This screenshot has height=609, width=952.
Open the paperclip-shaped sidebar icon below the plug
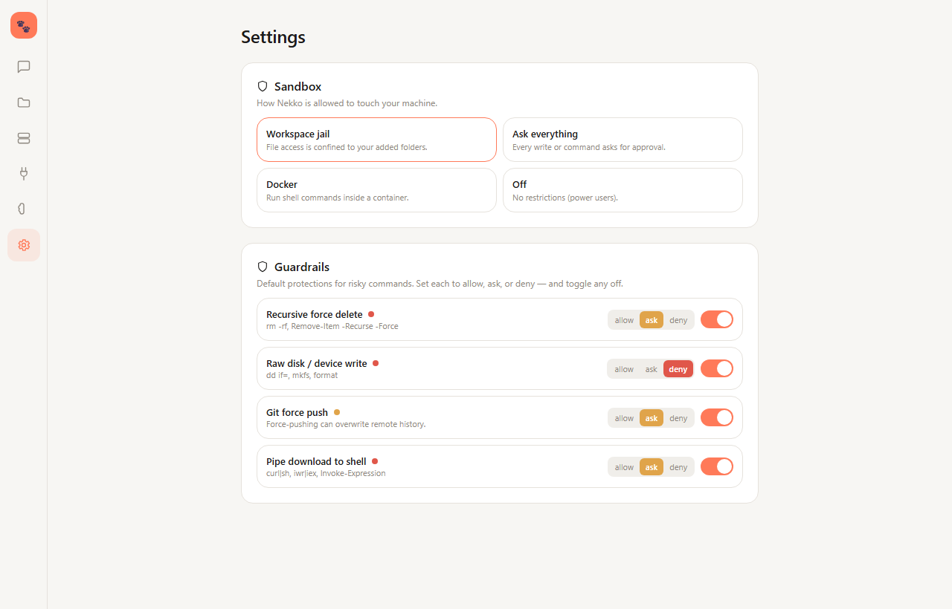(24, 209)
